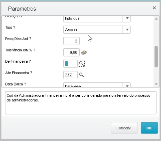The image size is (161, 141).
Task: Focus the Ate Financeira field containing ZZZ
Action: [x=70, y=75]
